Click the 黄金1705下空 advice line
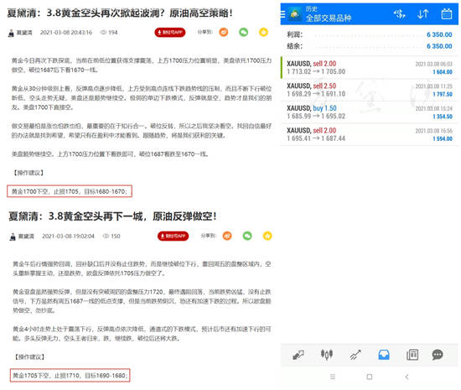The image size is (461, 390). coord(70,375)
